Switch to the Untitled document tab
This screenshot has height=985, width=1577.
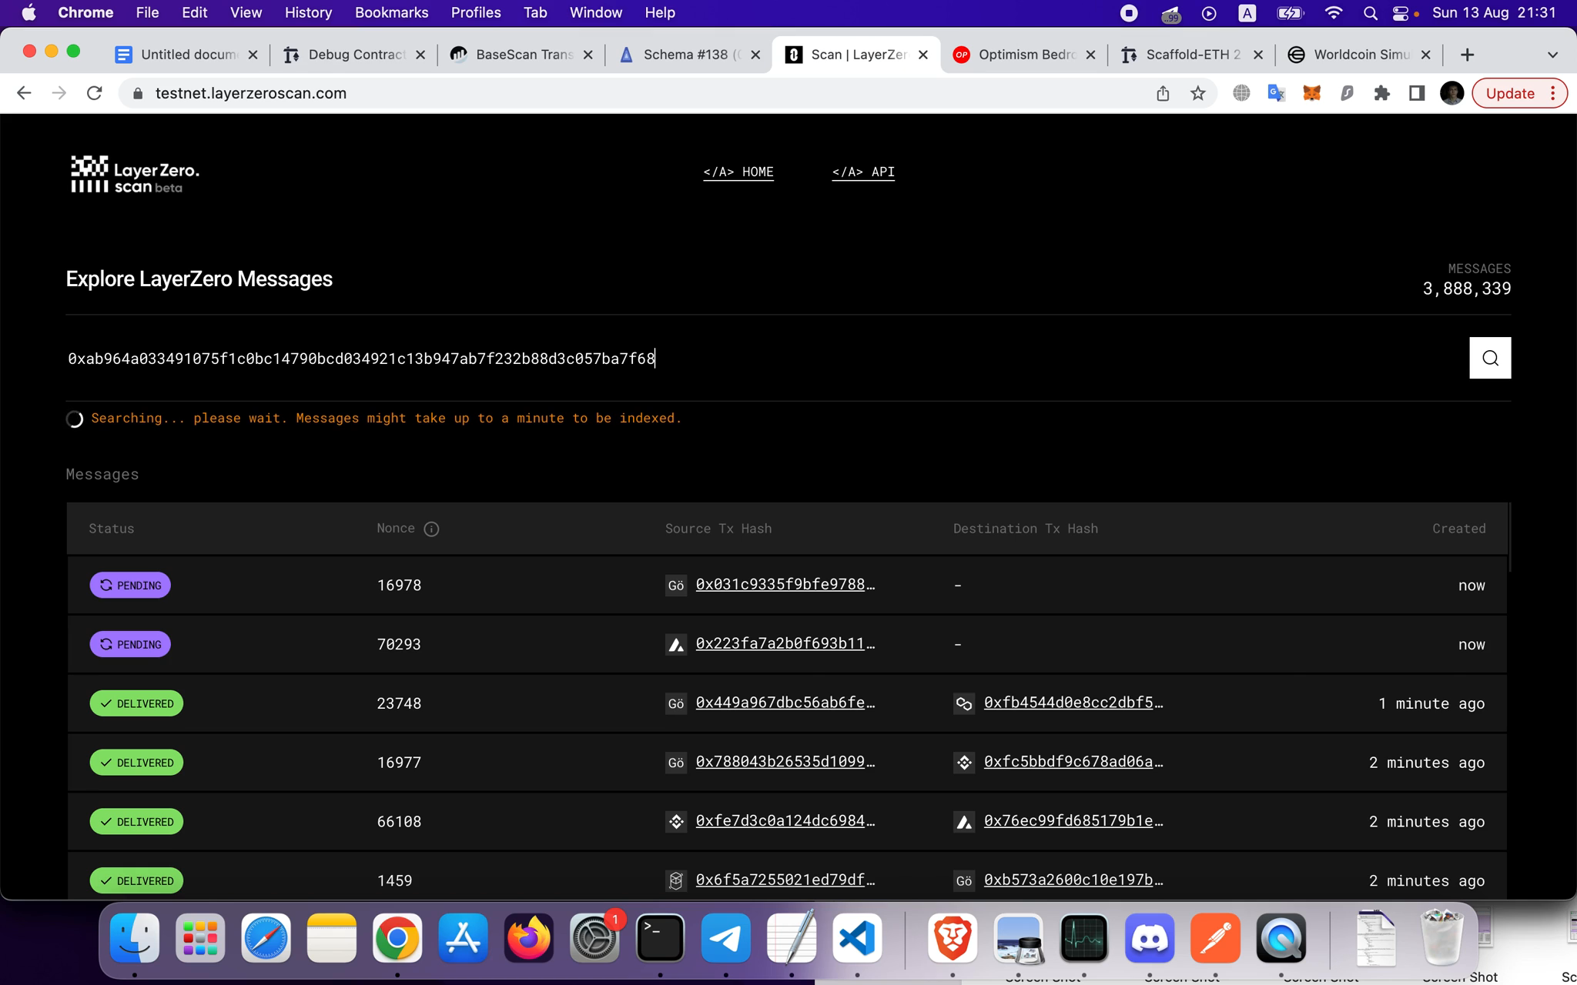tap(186, 55)
